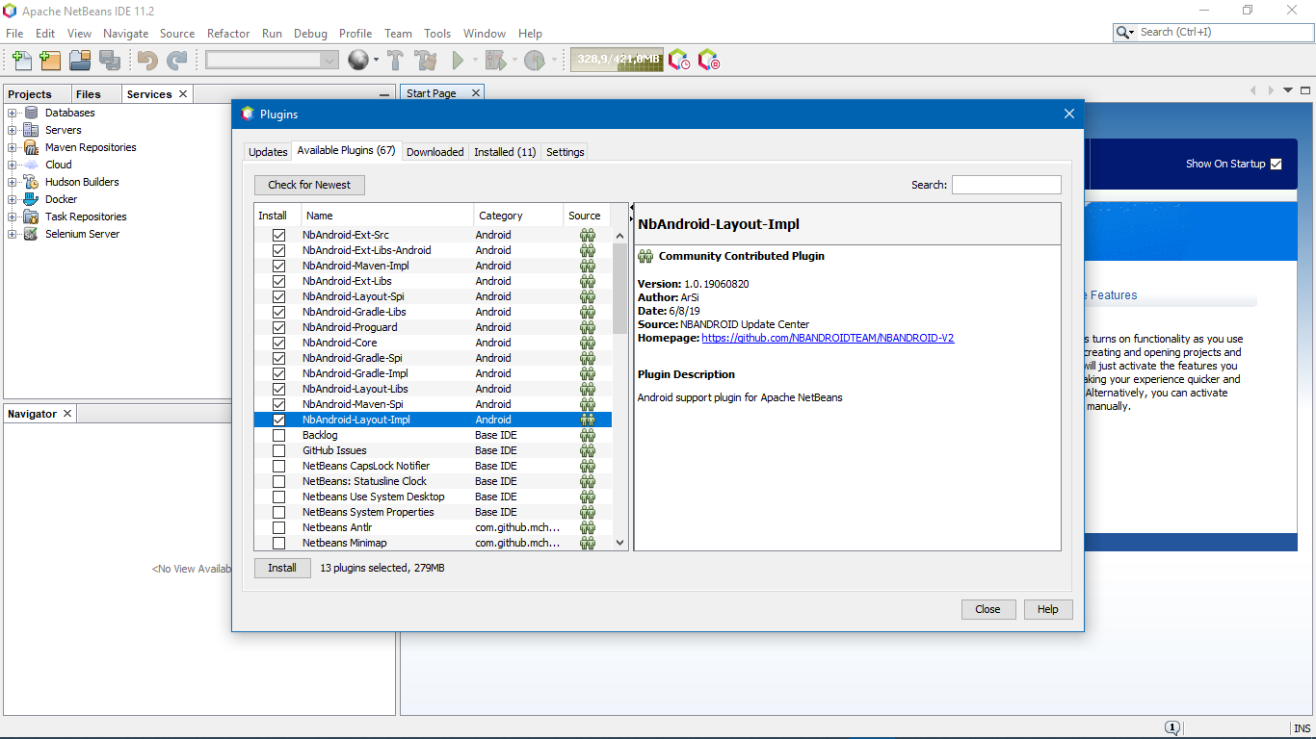
Task: Click the Profile Project toolbar icon
Action: coord(534,61)
